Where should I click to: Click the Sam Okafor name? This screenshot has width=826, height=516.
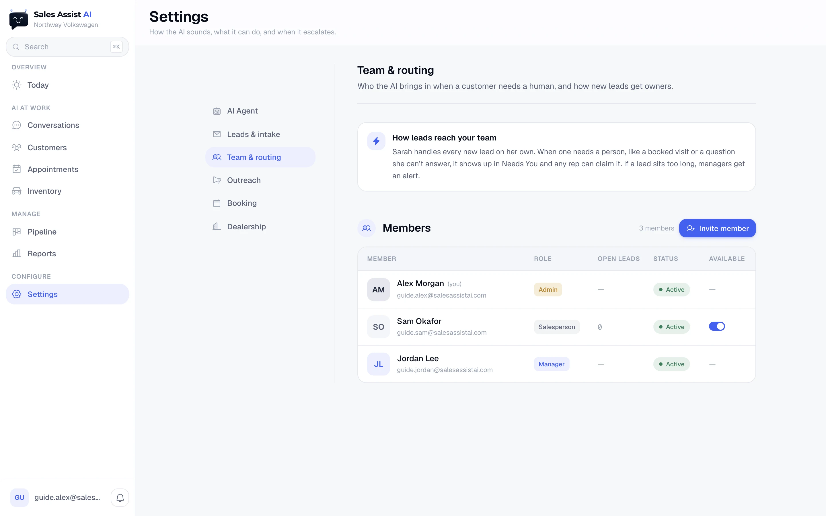click(x=419, y=321)
